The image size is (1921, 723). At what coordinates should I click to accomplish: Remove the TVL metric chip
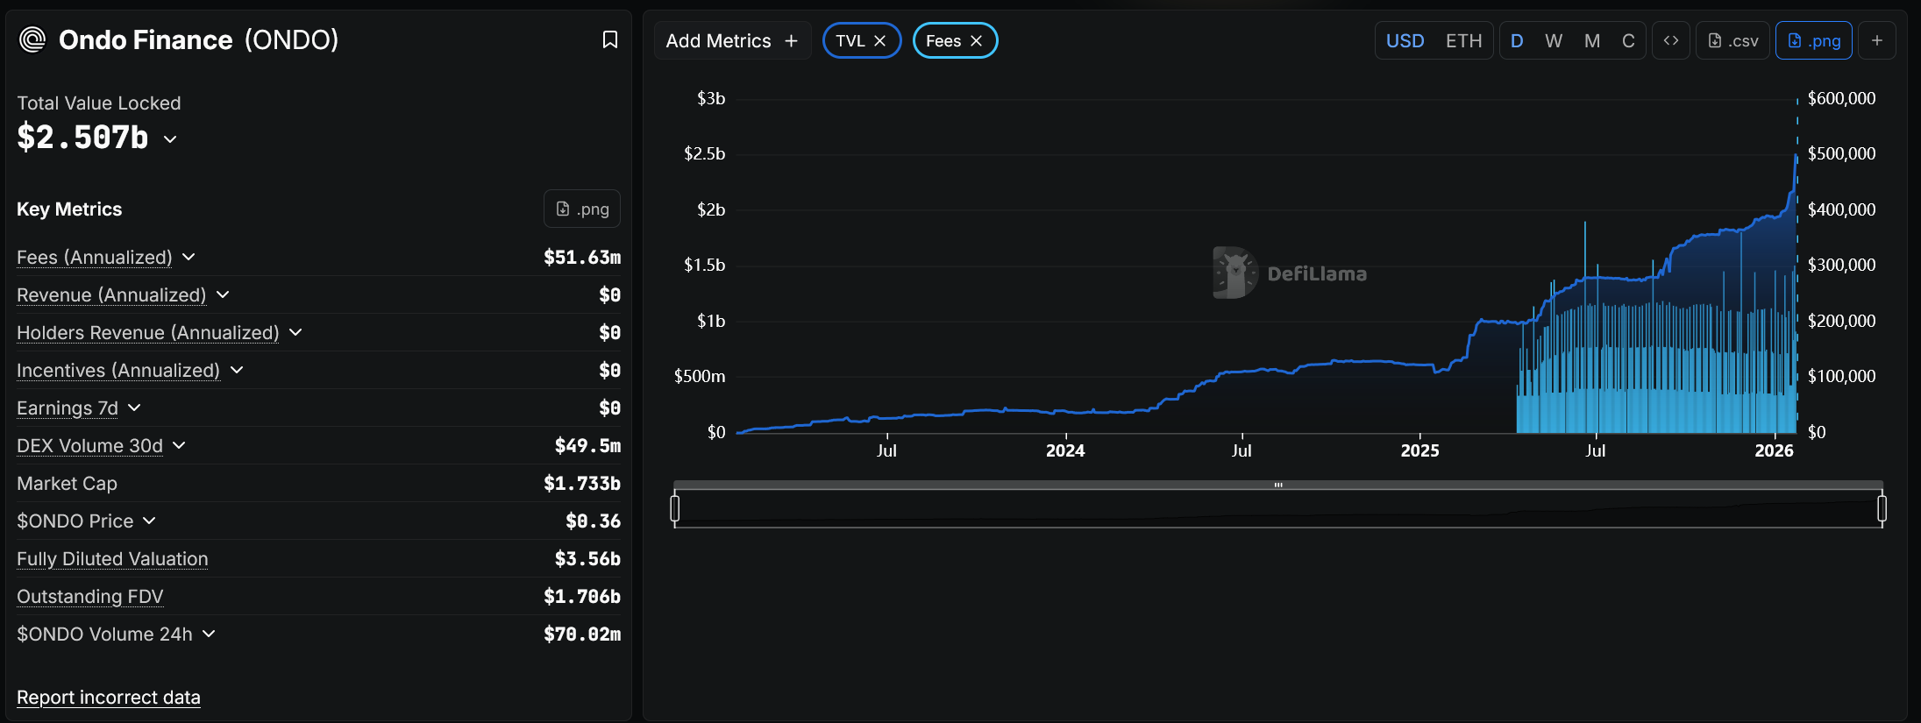(880, 41)
